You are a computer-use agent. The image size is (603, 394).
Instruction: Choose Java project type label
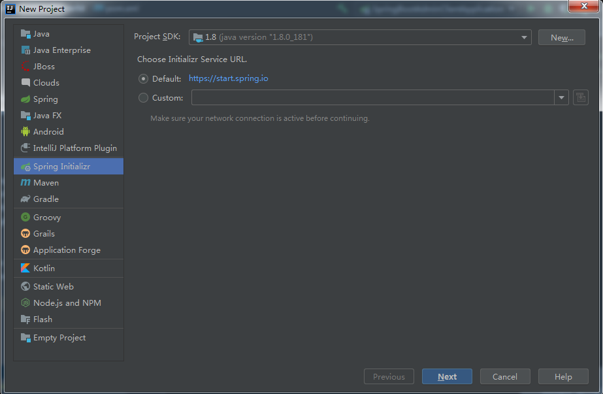(x=41, y=34)
